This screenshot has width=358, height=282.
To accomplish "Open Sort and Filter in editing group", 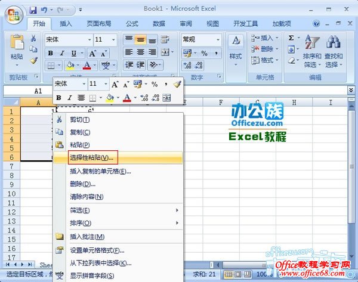I will 312,51.
